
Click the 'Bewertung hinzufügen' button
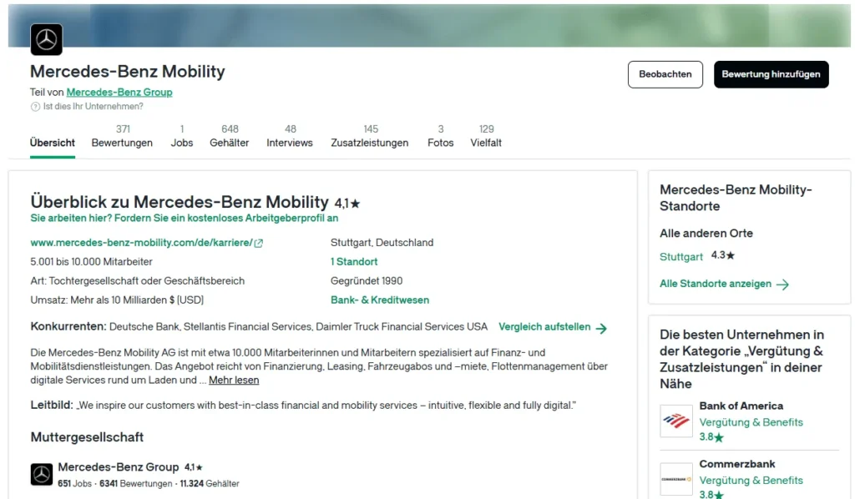coord(771,74)
